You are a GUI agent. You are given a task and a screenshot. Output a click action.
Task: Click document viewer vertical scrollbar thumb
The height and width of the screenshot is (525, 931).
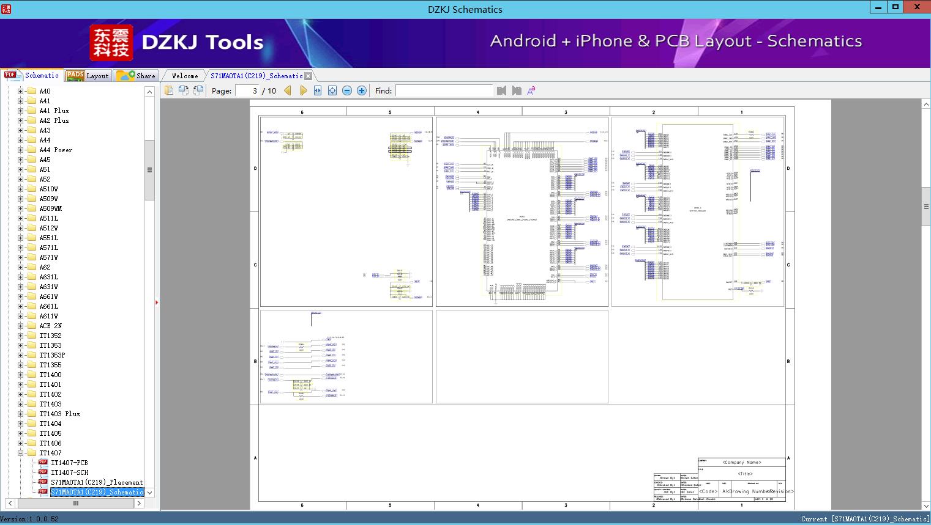click(926, 207)
